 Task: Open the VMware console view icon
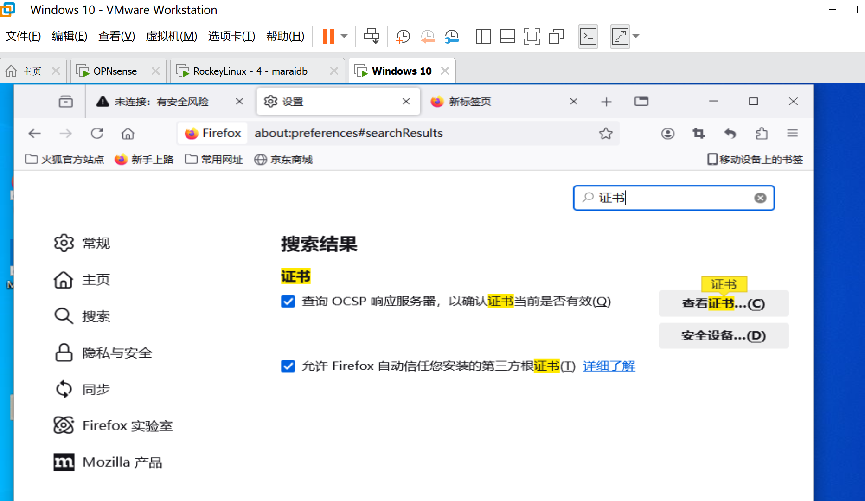588,36
